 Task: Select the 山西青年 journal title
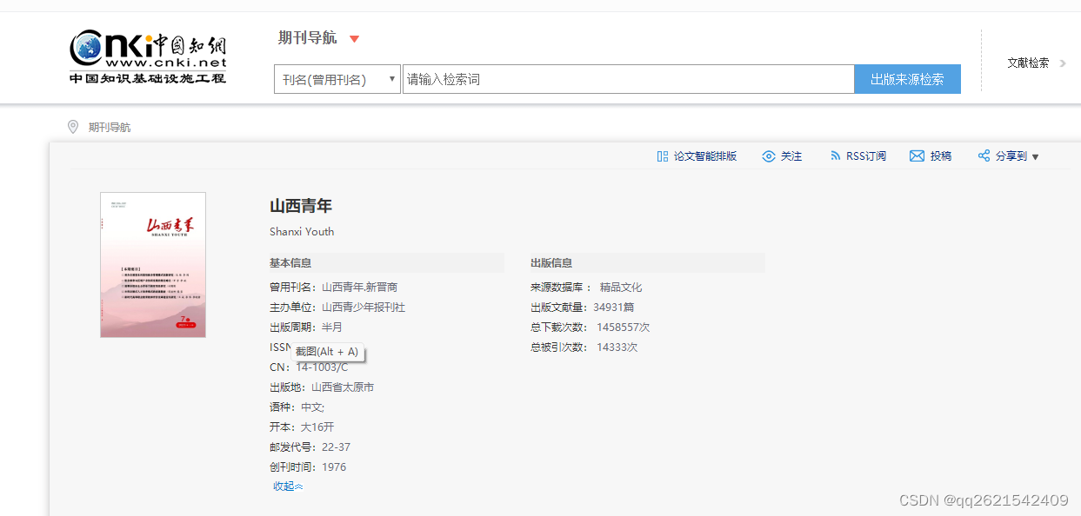tap(301, 206)
